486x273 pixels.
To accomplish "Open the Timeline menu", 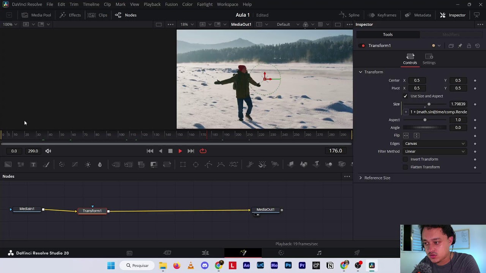I will [x=91, y=4].
